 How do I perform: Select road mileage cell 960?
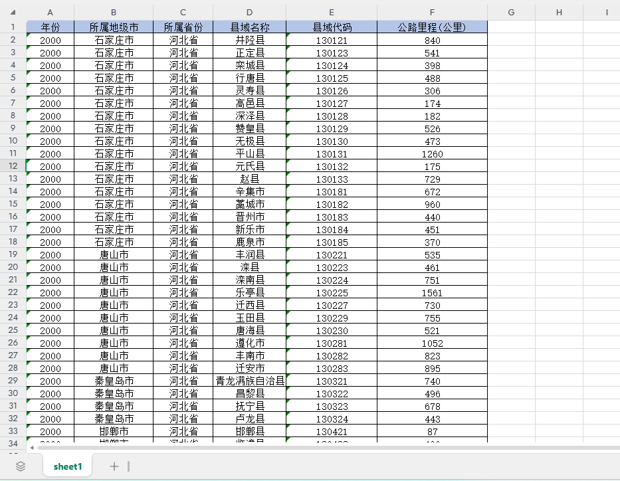432,204
